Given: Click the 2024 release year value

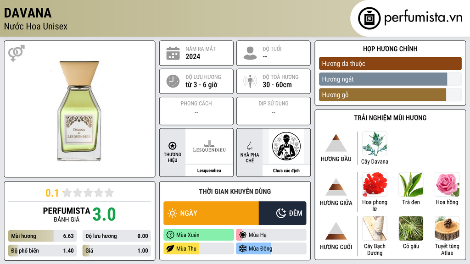Looking at the screenshot, I should 193,56.
